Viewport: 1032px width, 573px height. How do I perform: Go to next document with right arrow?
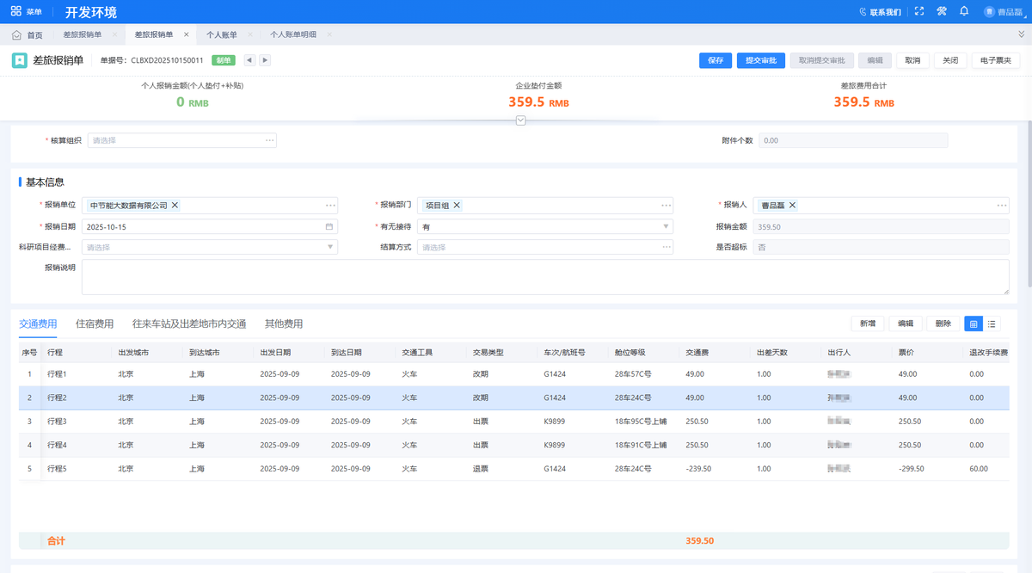(265, 60)
